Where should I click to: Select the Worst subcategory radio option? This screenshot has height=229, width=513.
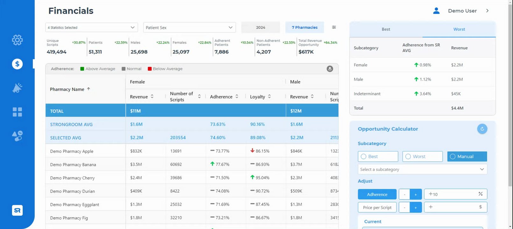pyautogui.click(x=423, y=156)
